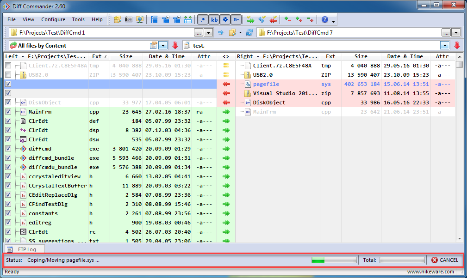Click the red left arrow in the pagefile row
Screen dimensions: 467x278
(226, 84)
